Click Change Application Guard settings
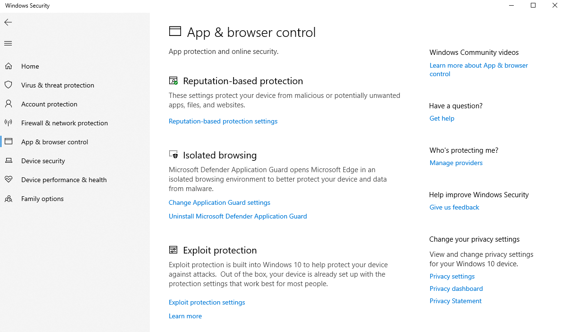Screen dimensions: 562x332 219,202
